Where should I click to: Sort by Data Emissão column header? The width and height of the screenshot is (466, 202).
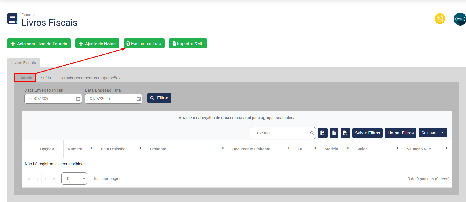(113, 149)
